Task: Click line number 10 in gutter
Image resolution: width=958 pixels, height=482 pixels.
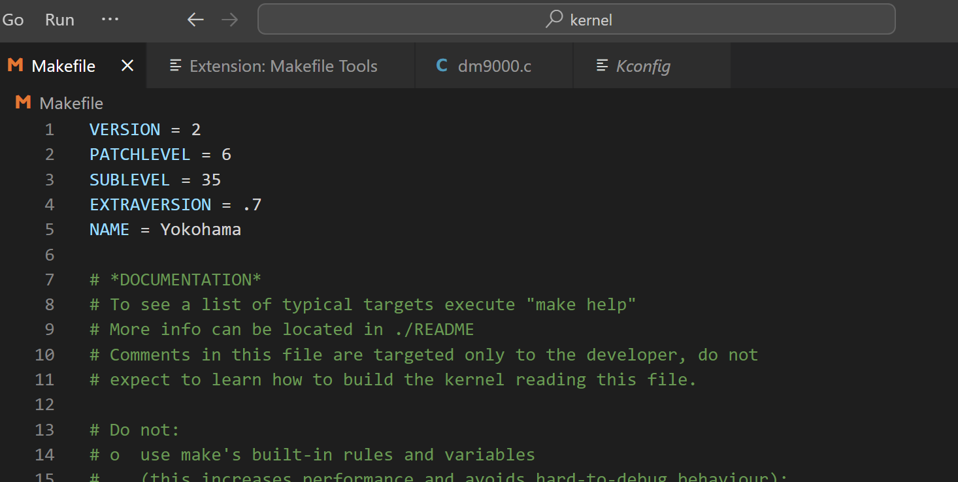Action: (x=45, y=355)
